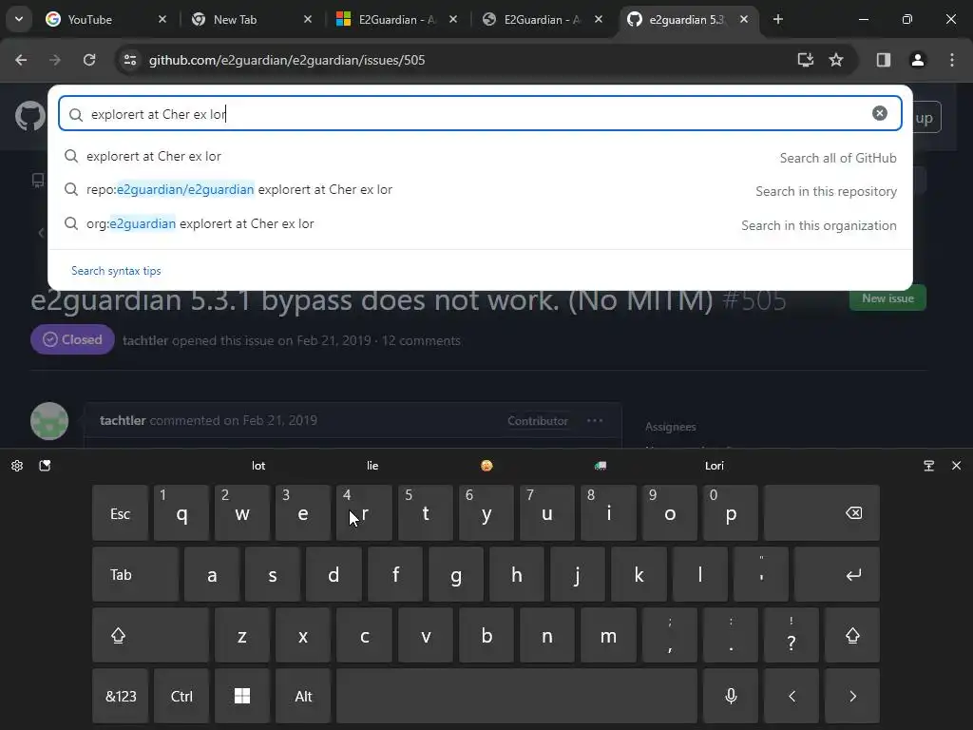Install app icon in address bar
973x730 pixels.
coord(806,60)
